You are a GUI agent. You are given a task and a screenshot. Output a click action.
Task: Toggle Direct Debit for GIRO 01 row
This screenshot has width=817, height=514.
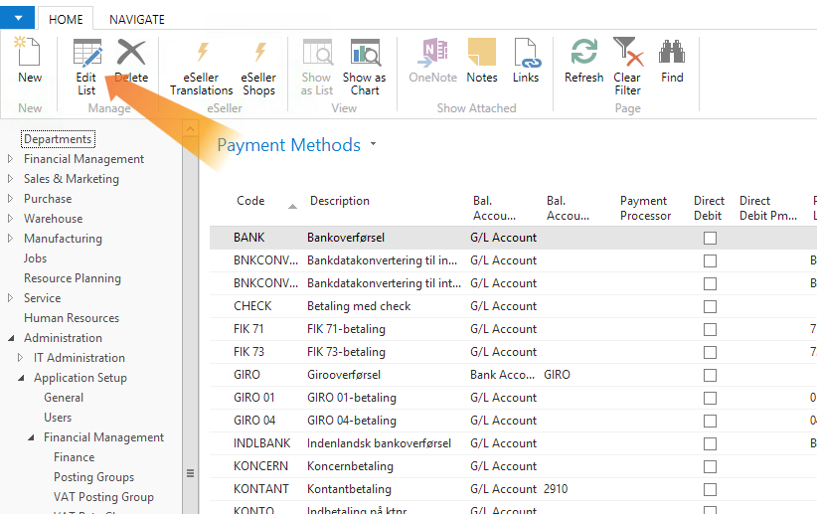coord(710,399)
